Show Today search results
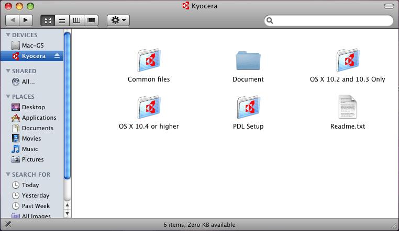This screenshot has height=231, width=399. [32, 185]
